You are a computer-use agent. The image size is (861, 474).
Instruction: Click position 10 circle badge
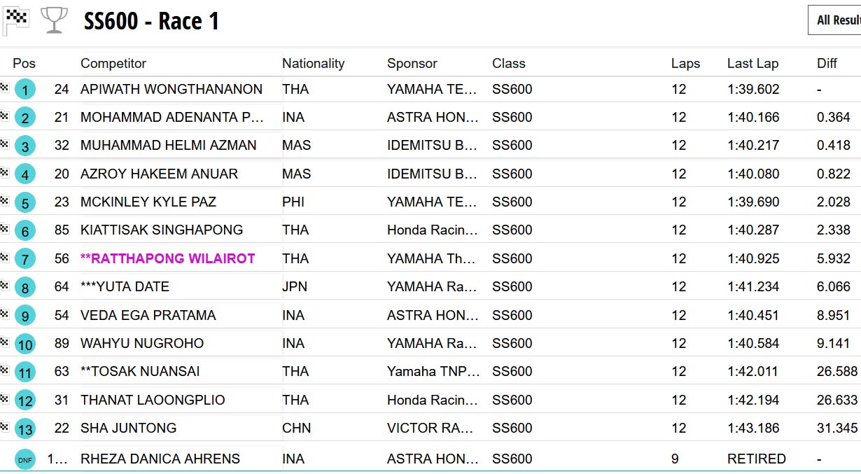[x=25, y=344]
